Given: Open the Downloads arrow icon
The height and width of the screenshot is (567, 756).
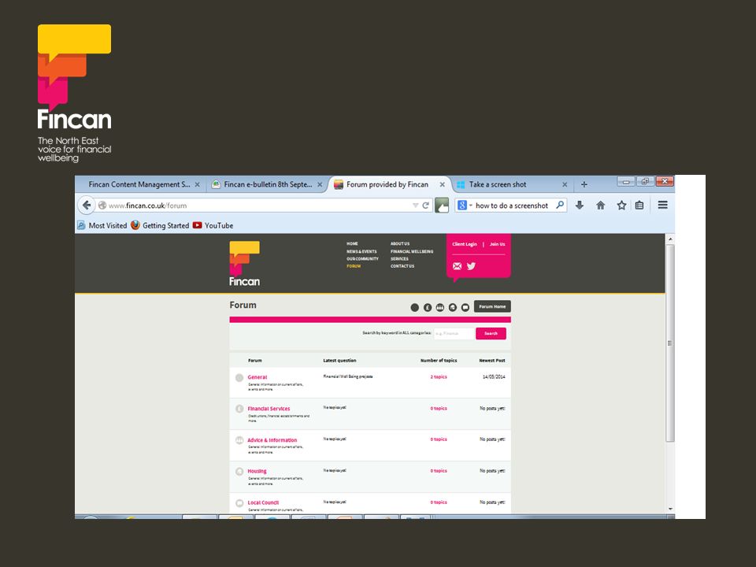Looking at the screenshot, I should pos(580,206).
